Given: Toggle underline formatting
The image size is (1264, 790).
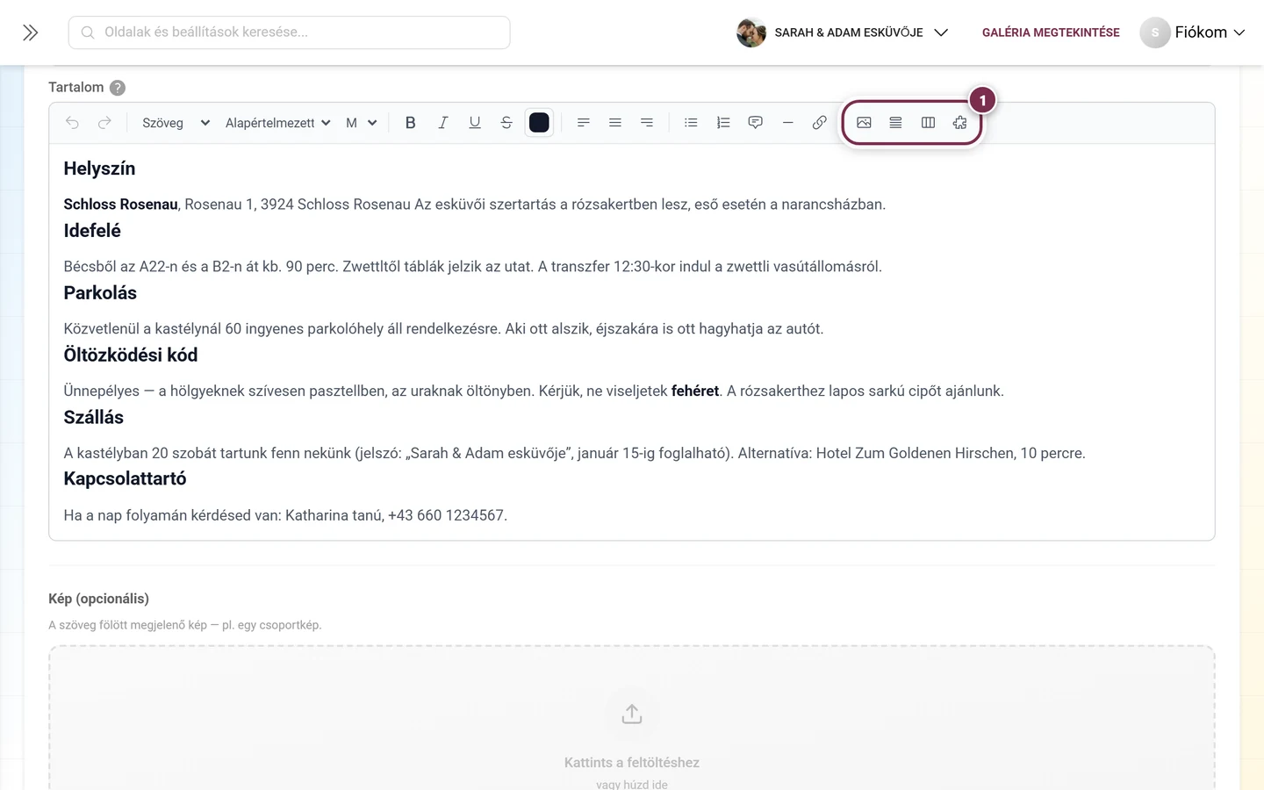Looking at the screenshot, I should [475, 123].
